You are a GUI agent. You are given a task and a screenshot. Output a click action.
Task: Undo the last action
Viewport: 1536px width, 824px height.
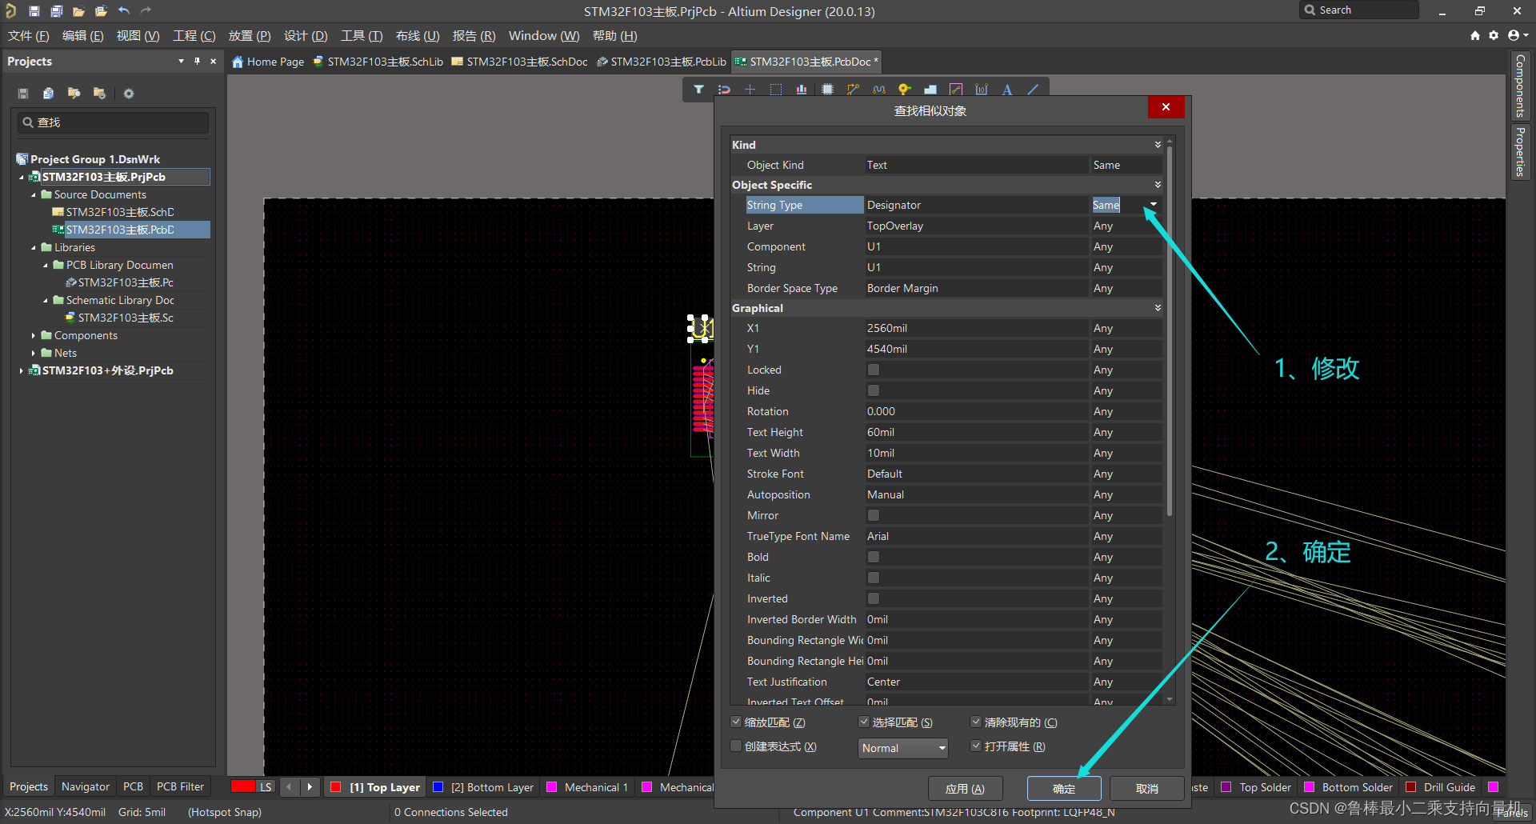[123, 11]
